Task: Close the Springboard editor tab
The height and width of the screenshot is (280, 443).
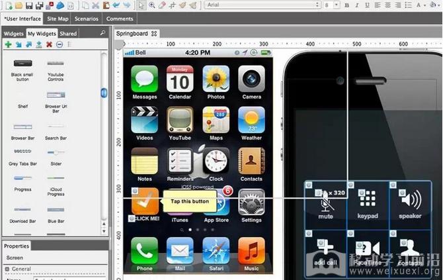Action: click(x=154, y=34)
